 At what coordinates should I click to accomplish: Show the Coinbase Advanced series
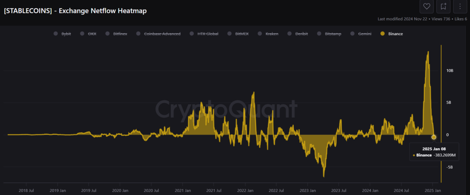point(162,34)
